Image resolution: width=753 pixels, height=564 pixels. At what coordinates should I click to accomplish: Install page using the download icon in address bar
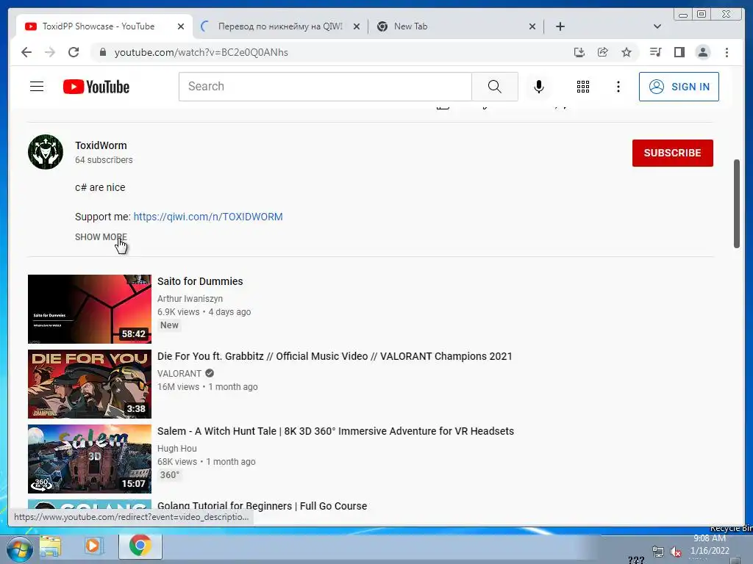point(579,52)
